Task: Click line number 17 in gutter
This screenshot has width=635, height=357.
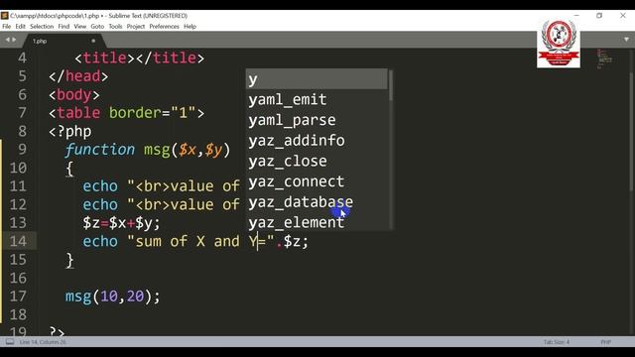Action: pyautogui.click(x=18, y=297)
